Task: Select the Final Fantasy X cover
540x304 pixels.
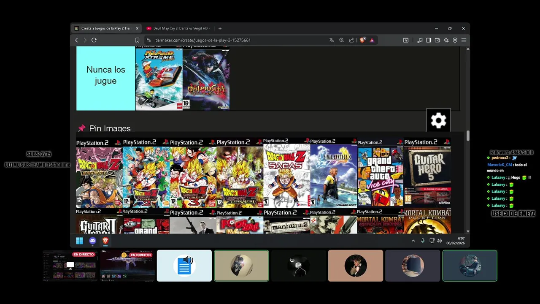Action: (x=334, y=173)
